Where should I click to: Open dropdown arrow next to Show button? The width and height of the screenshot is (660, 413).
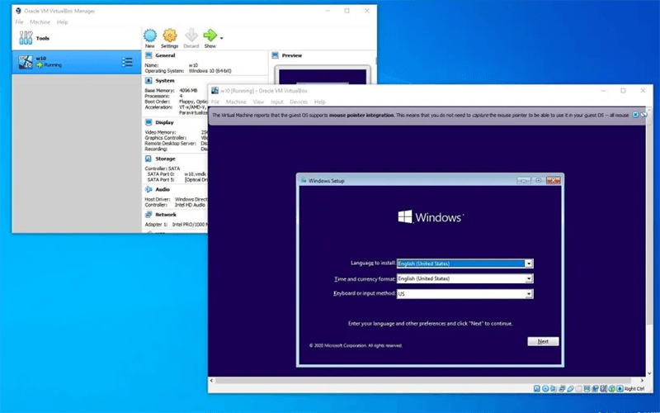221,38
